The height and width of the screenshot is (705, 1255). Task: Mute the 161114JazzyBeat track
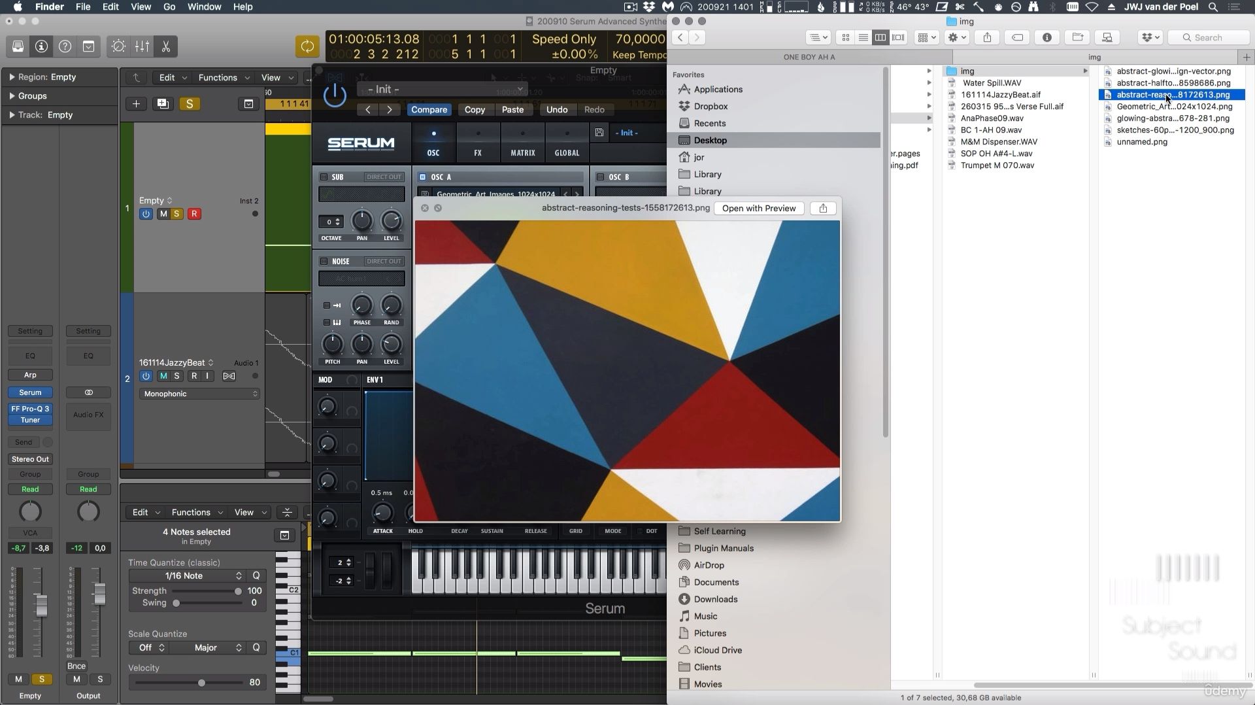coord(163,376)
